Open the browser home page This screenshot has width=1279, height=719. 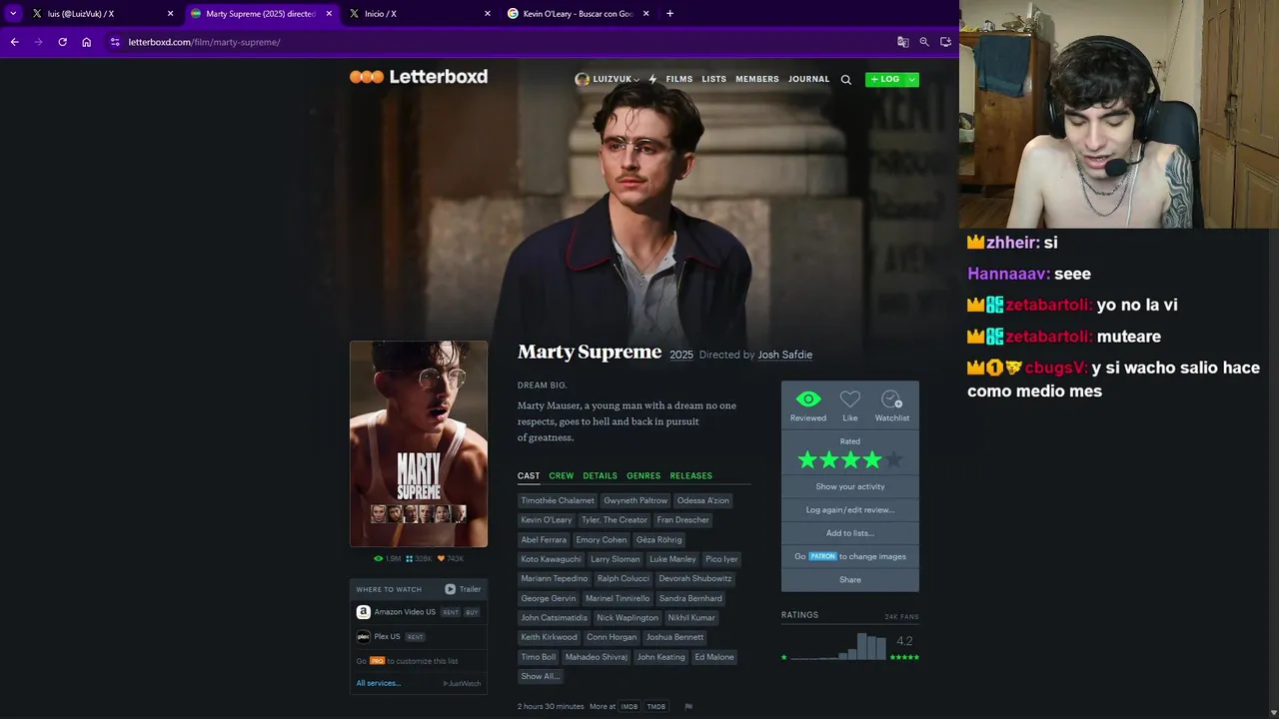[x=87, y=42]
